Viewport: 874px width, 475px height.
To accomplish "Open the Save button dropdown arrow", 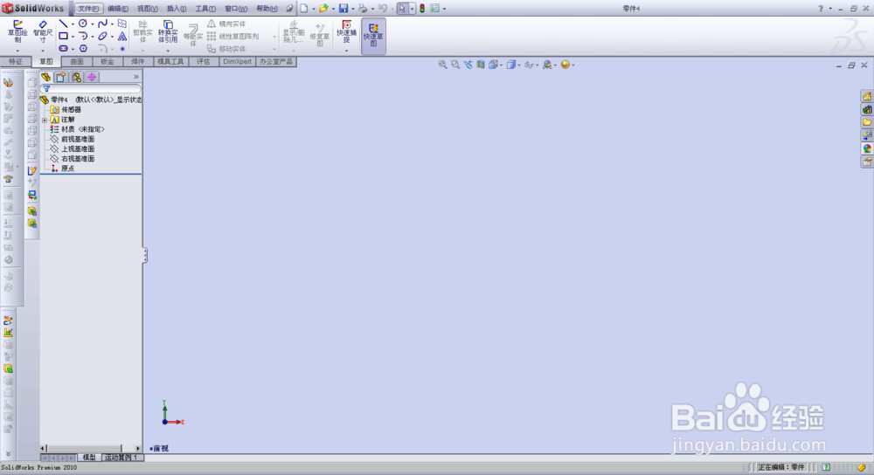I will point(352,9).
